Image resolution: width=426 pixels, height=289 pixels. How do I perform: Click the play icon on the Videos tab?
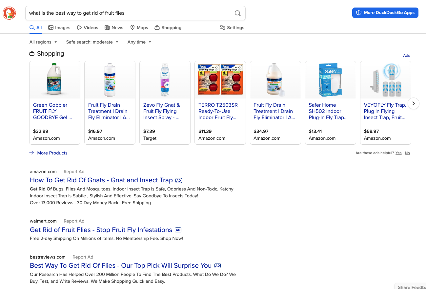click(79, 27)
